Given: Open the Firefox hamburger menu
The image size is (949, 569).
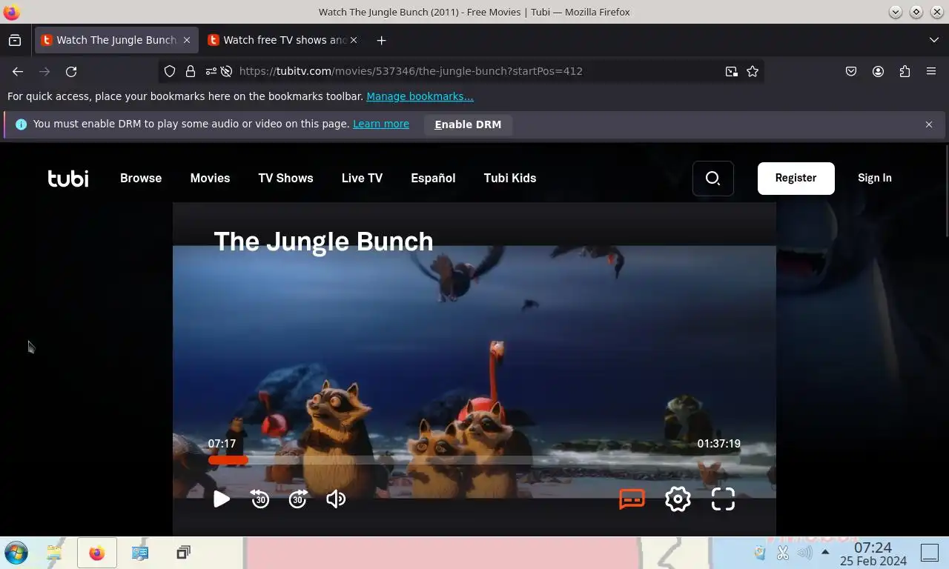Looking at the screenshot, I should [931, 71].
